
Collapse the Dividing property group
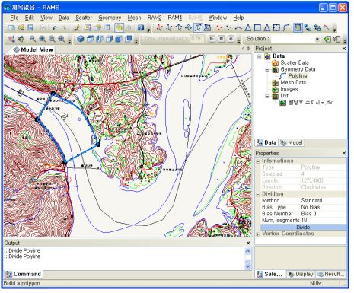(258, 194)
